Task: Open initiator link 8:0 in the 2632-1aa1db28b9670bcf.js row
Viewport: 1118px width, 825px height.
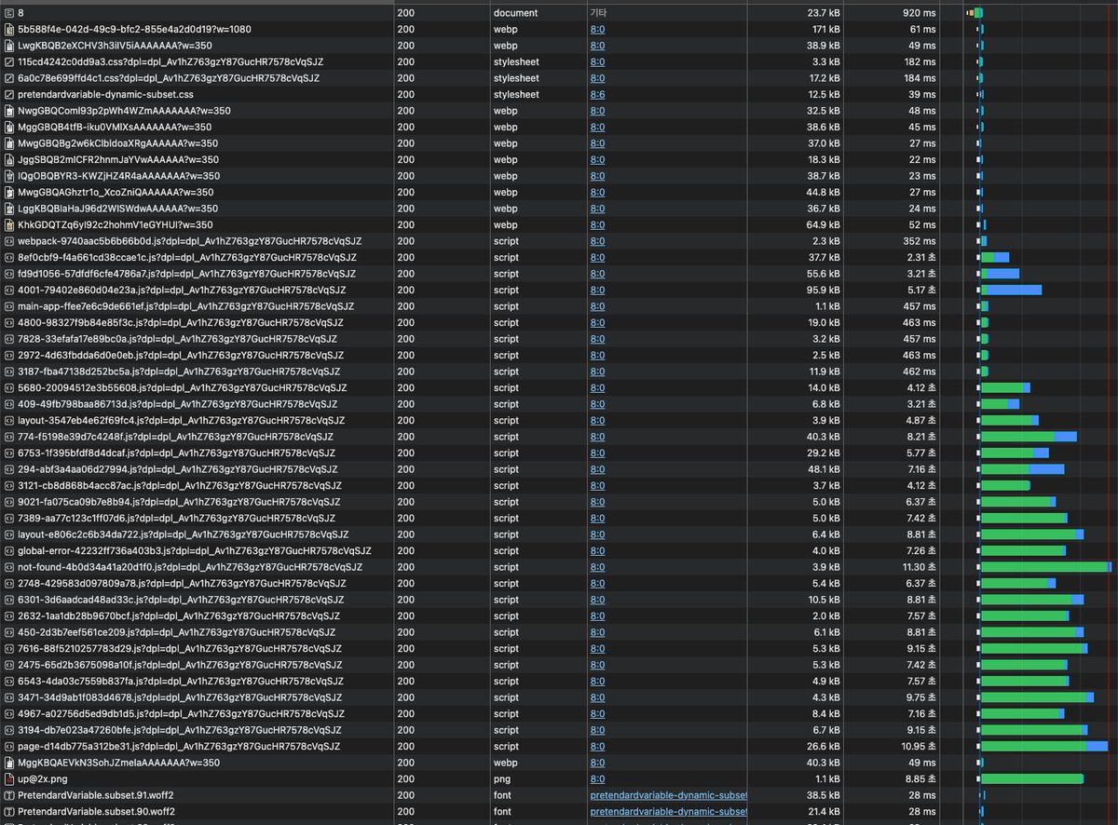Action: click(x=597, y=615)
